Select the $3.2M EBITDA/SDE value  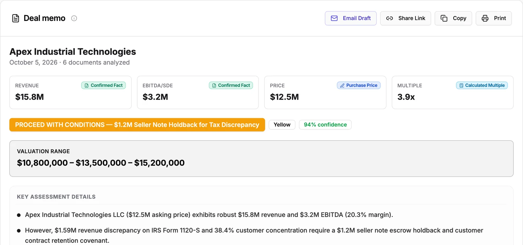(x=155, y=97)
